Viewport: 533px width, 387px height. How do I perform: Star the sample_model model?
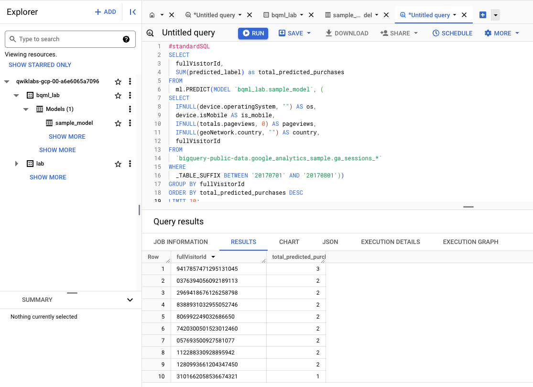(x=118, y=123)
